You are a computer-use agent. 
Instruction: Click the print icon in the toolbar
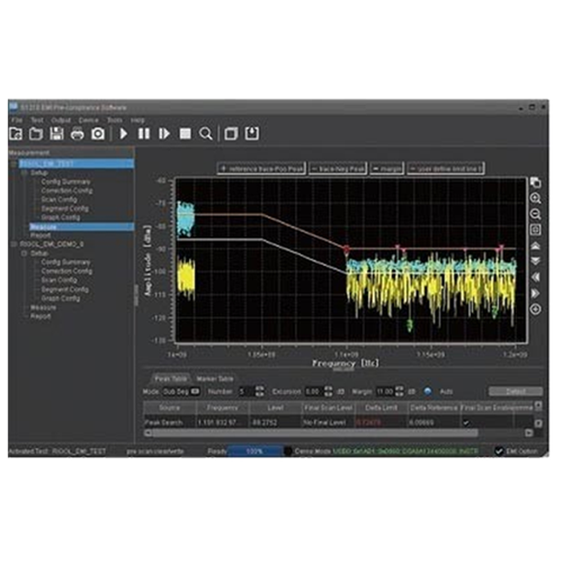(x=77, y=134)
